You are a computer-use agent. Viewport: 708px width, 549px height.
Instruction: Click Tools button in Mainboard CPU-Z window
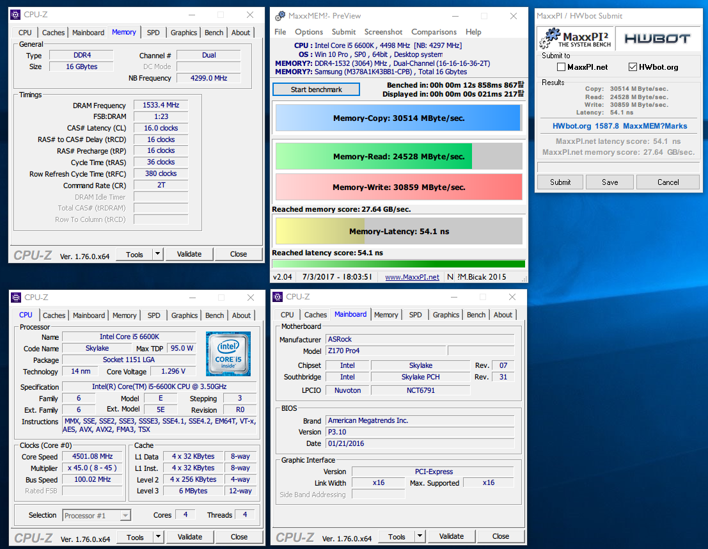(397, 536)
